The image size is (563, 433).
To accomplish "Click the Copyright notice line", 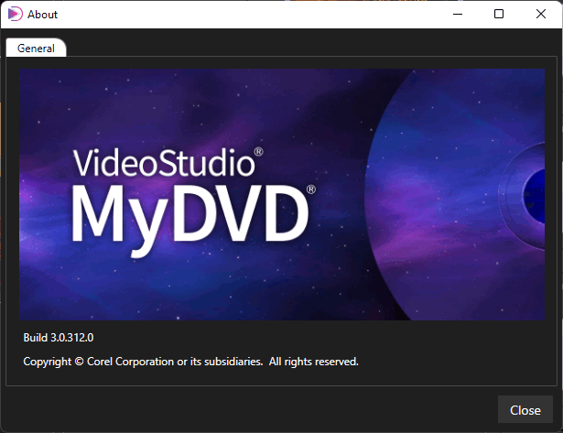I will point(190,362).
